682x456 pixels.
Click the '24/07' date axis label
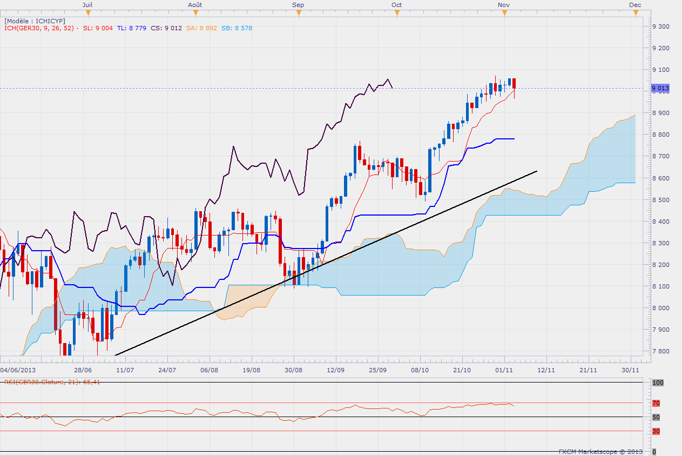[167, 370]
